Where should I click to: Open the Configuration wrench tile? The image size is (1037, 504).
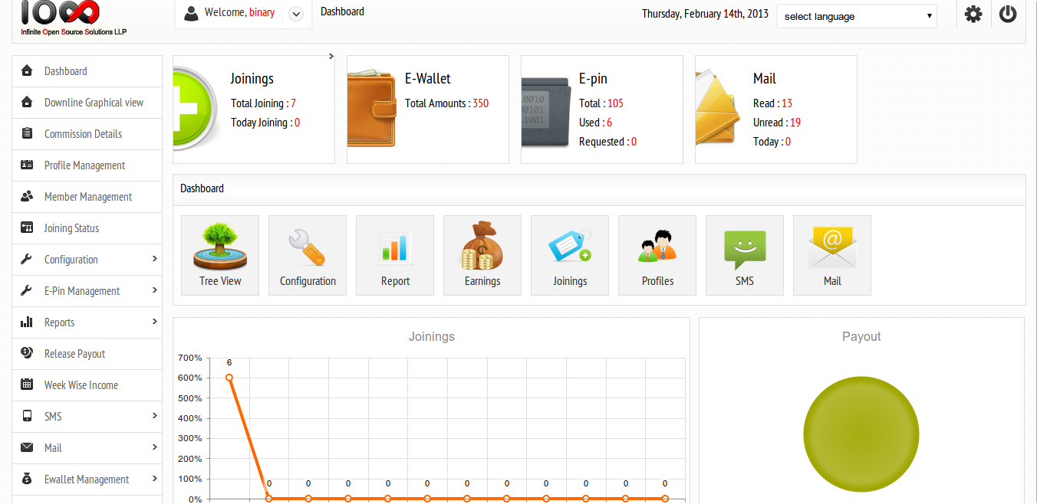308,255
